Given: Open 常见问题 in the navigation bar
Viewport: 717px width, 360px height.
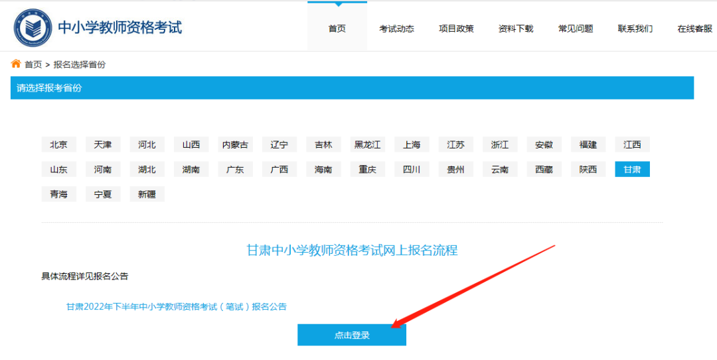Looking at the screenshot, I should pyautogui.click(x=576, y=29).
